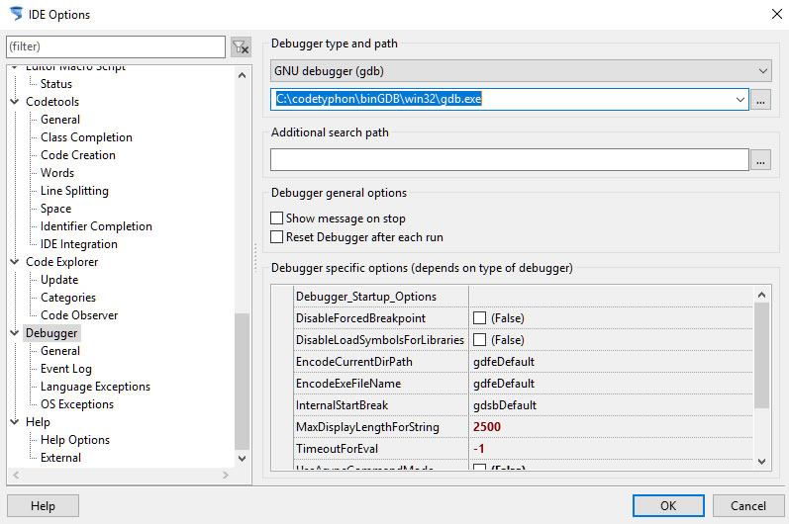Open Words options page

[x=57, y=173]
